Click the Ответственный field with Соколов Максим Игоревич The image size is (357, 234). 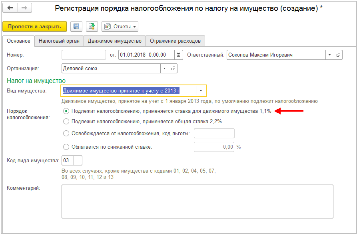tap(276, 55)
